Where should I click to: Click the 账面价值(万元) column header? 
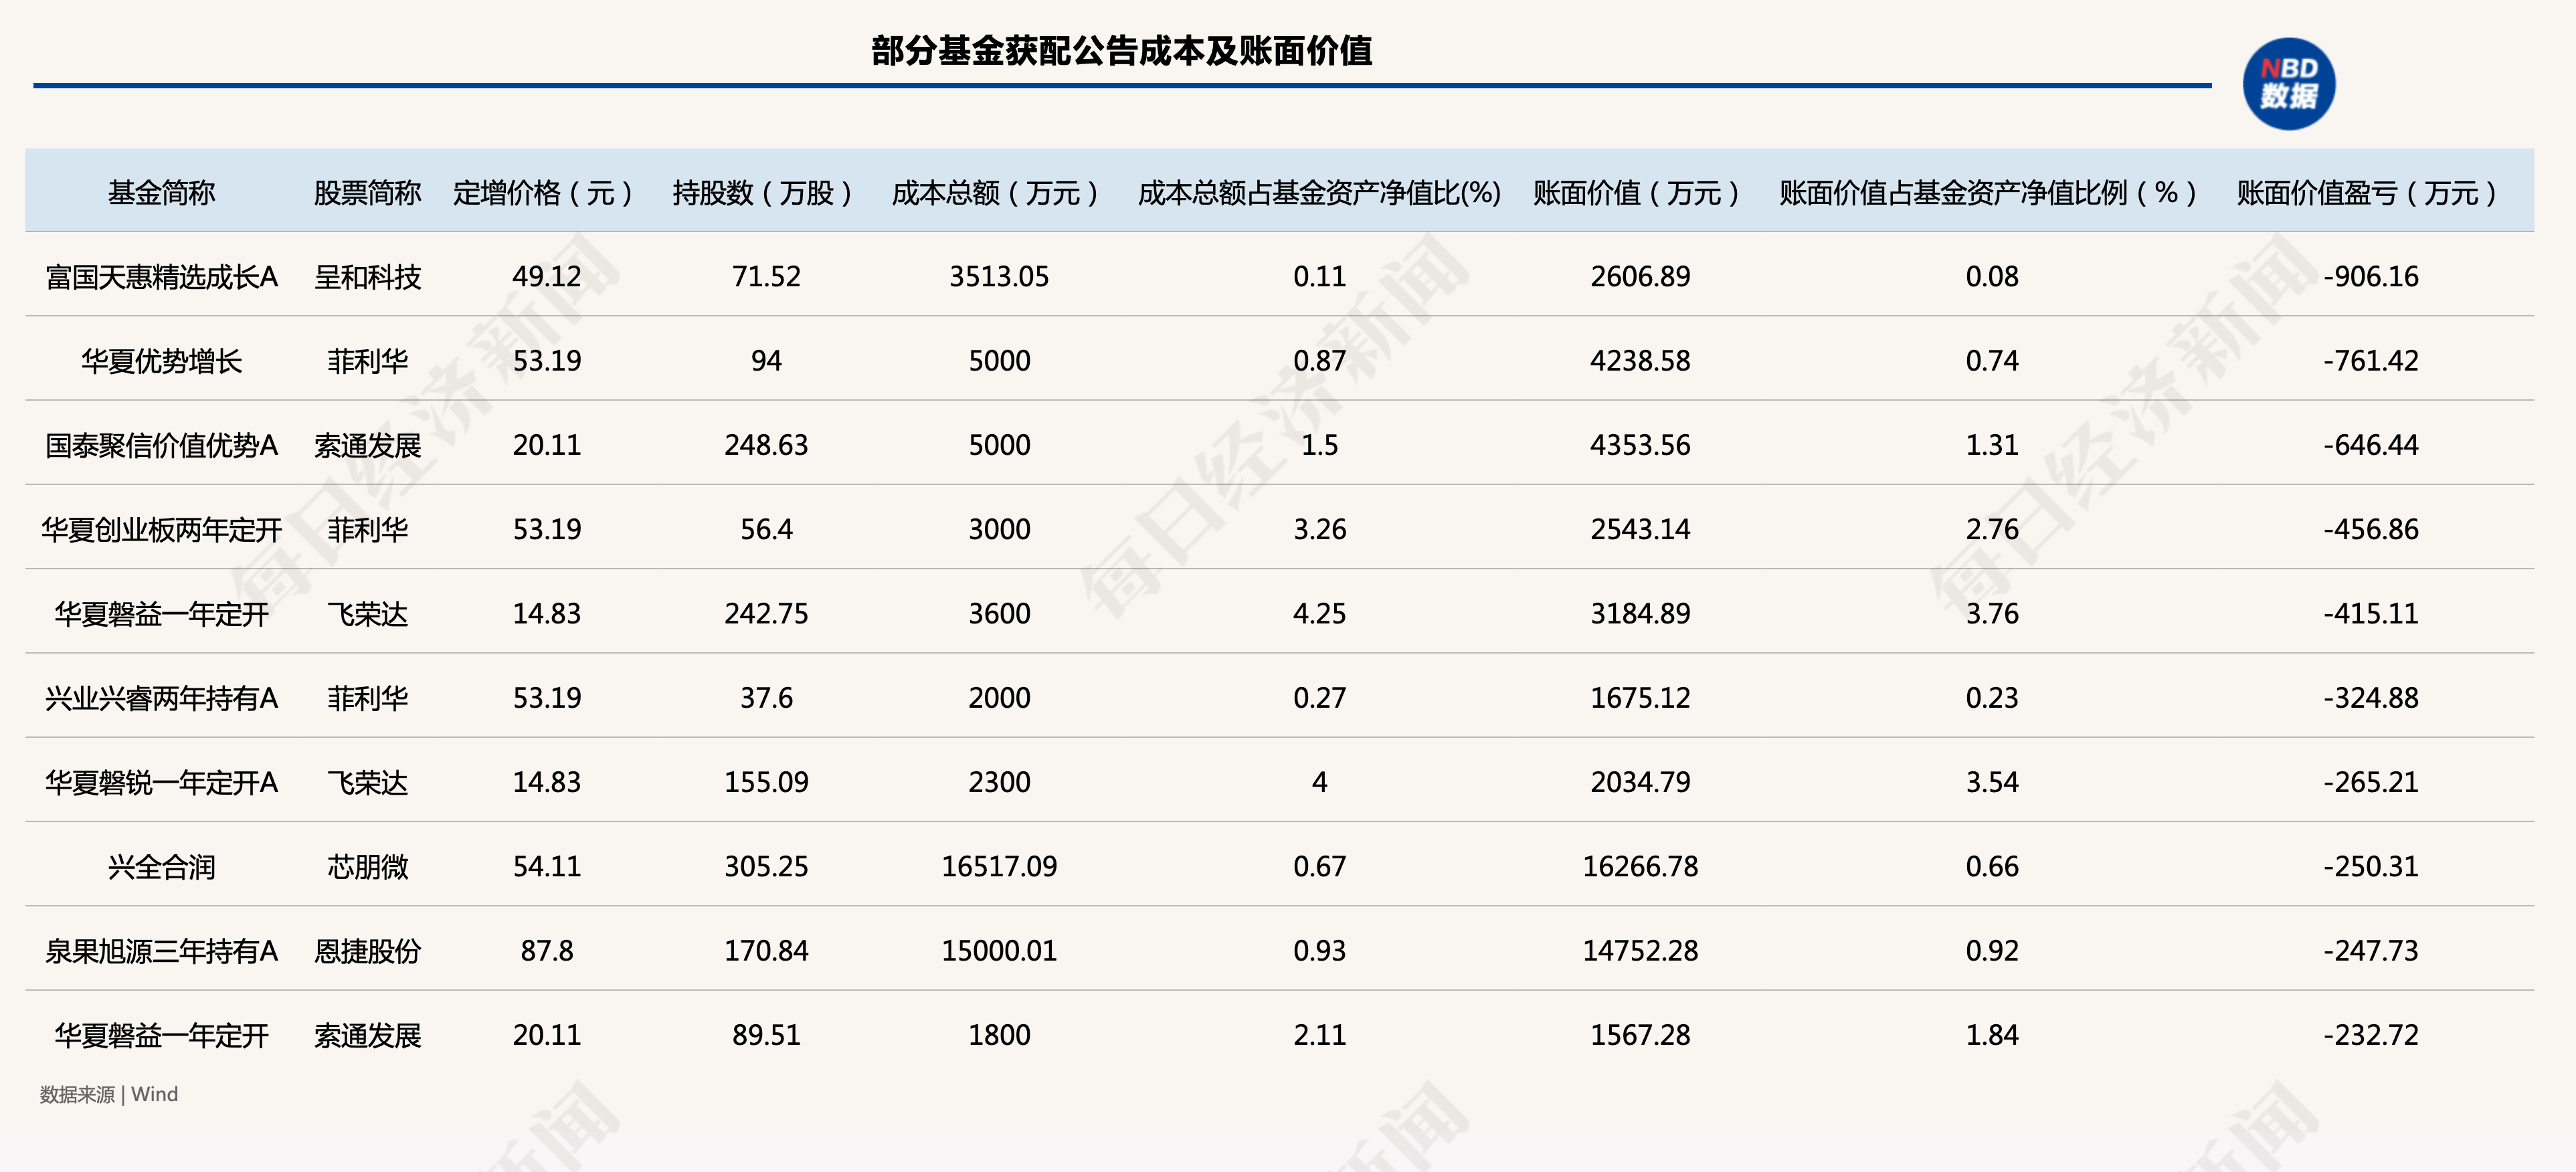coord(1638,192)
